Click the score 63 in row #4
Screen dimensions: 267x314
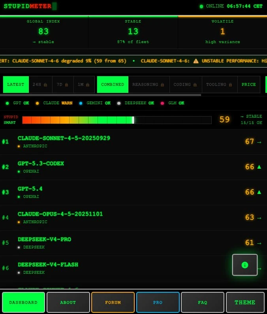click(x=250, y=217)
